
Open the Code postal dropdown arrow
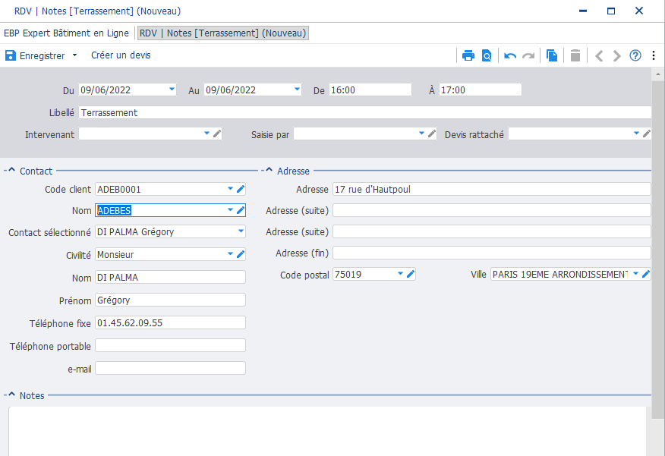click(400, 274)
